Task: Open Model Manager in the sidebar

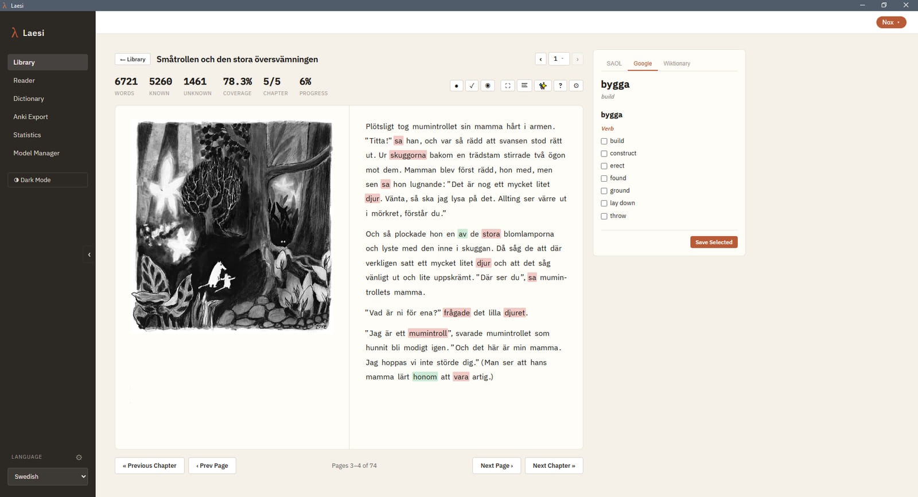Action: coord(48,153)
